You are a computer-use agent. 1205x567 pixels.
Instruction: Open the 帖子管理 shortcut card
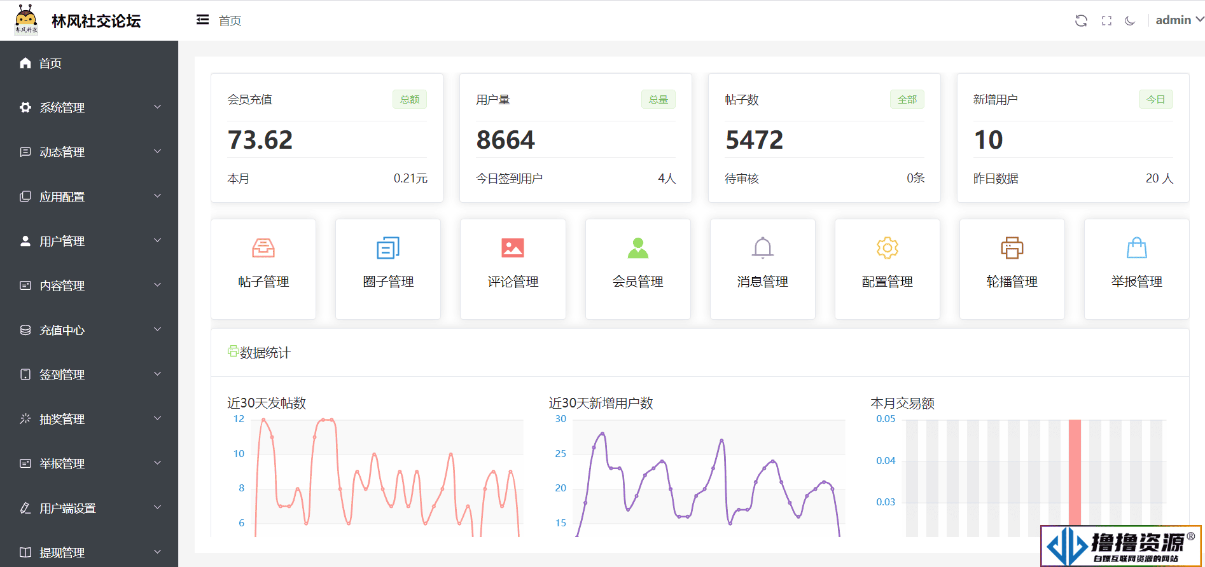263,269
